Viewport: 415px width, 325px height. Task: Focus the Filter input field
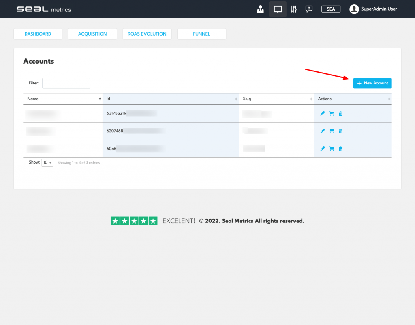click(x=66, y=83)
